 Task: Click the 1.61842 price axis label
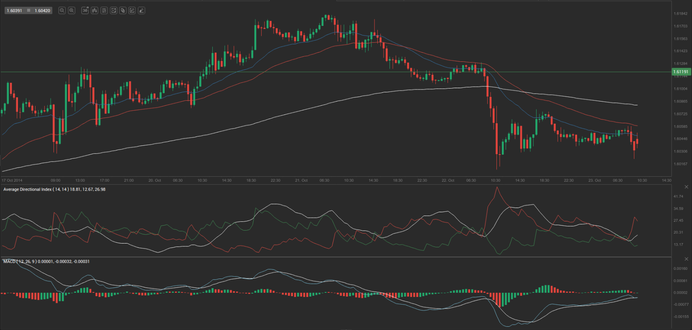click(680, 14)
